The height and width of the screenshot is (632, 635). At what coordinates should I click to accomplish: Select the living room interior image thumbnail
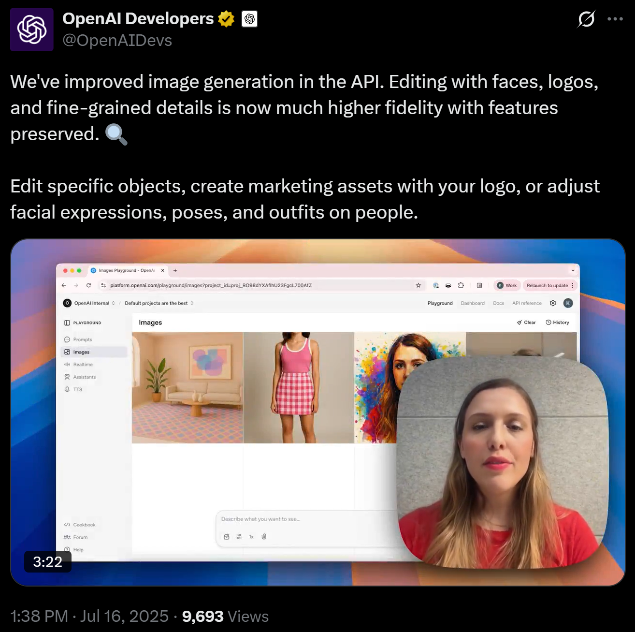[188, 388]
